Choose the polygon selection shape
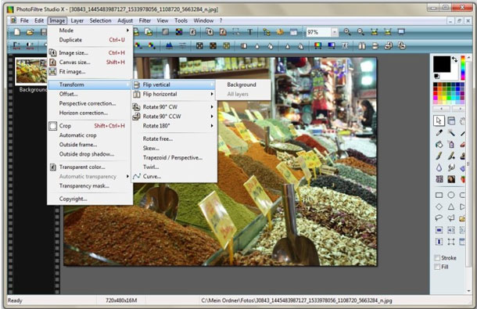Screen dimensions: 477x309 pyautogui.click(x=451, y=218)
